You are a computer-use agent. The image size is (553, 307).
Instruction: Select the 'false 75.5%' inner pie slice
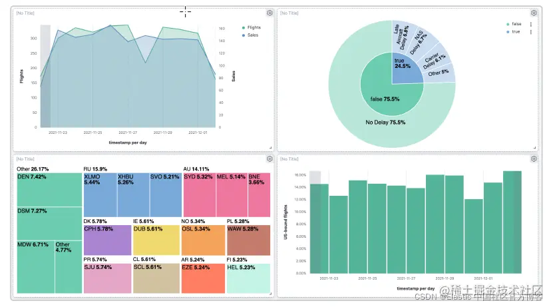(x=385, y=99)
